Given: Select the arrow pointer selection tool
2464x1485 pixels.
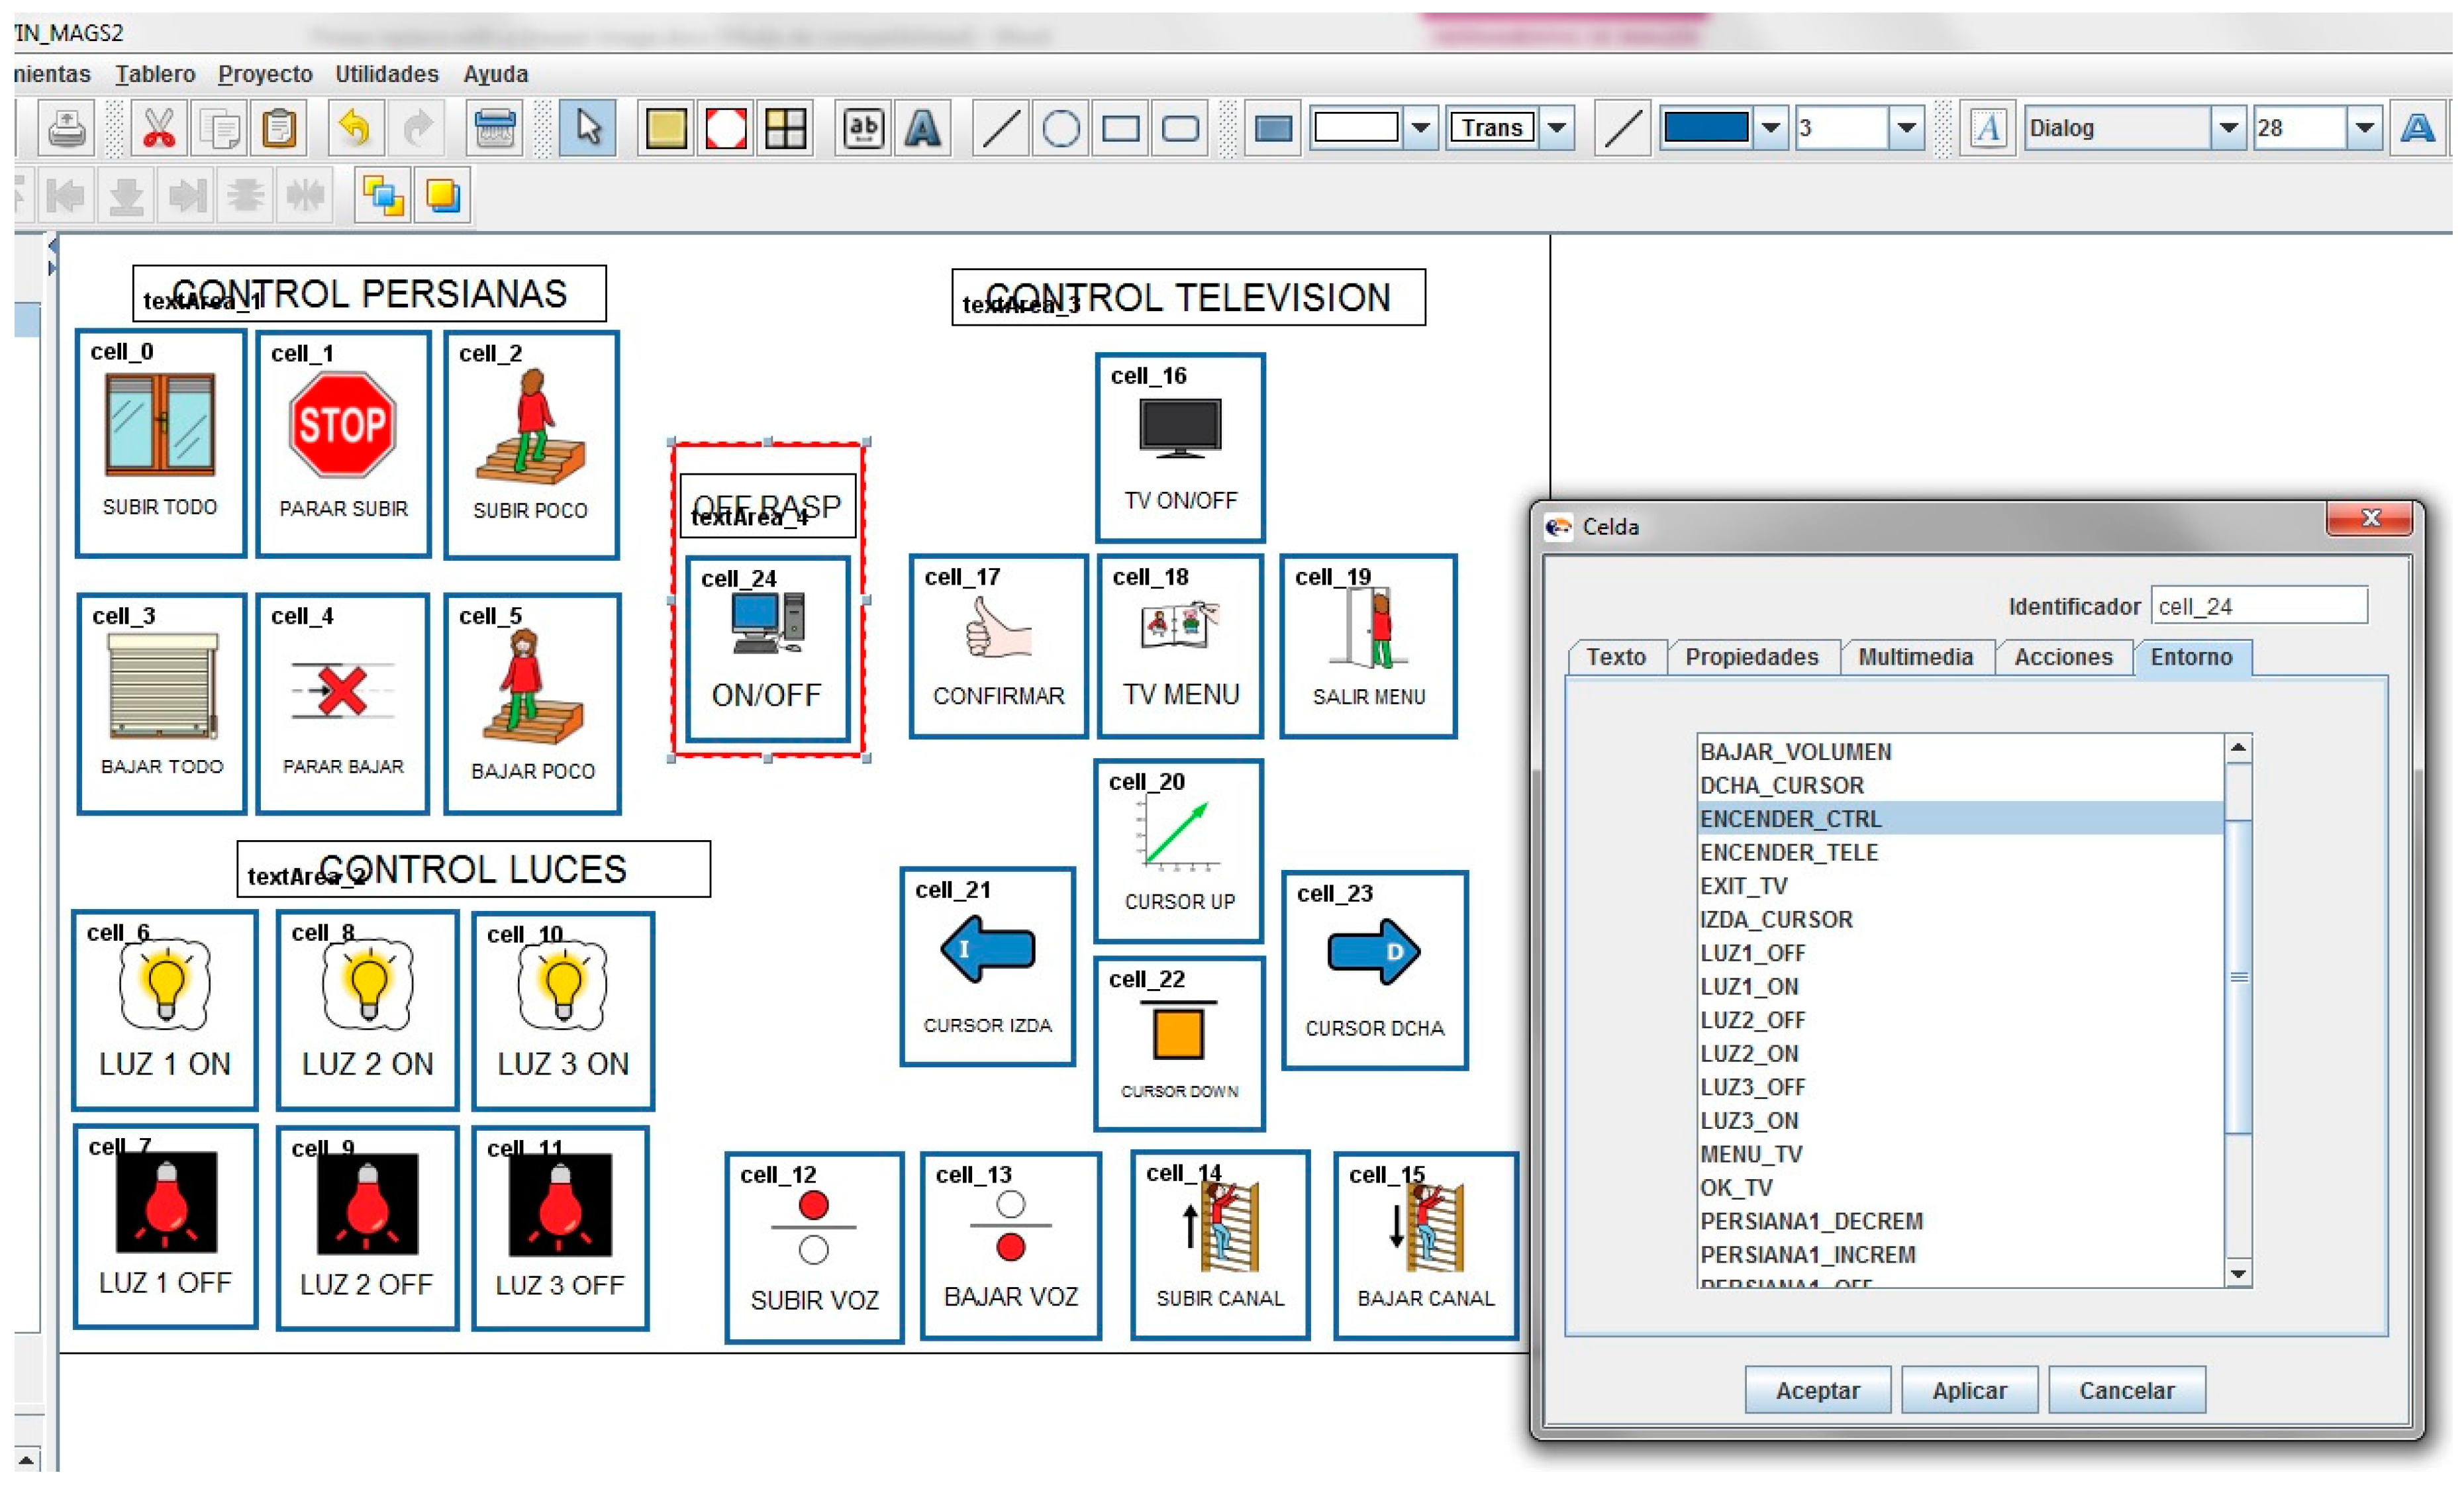Looking at the screenshot, I should coord(588,129).
